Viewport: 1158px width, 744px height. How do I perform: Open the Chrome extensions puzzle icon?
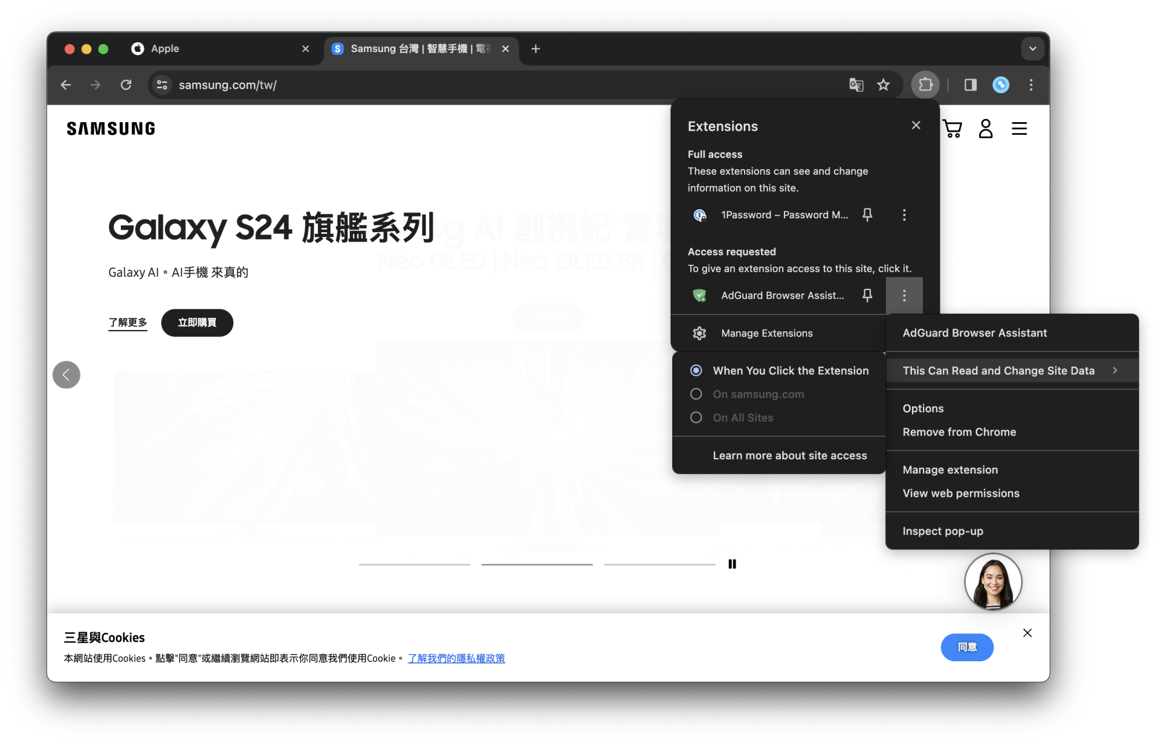(925, 85)
